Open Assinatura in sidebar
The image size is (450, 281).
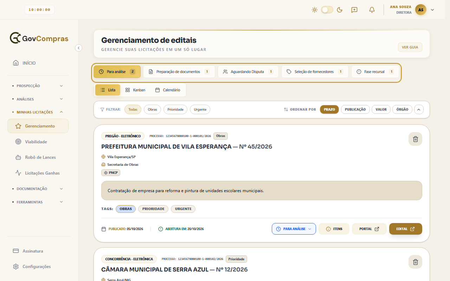coord(38,251)
